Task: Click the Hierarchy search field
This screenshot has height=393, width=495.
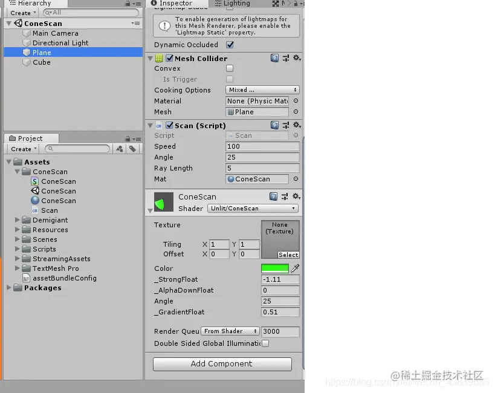Action: (91, 13)
